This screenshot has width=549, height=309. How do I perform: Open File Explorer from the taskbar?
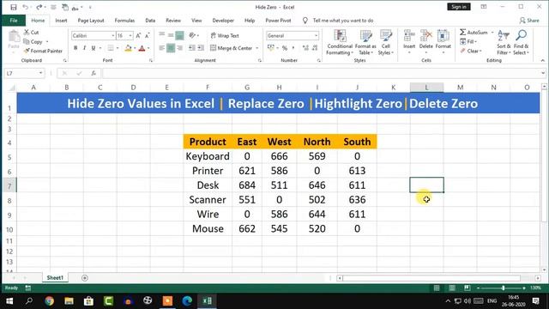pyautogui.click(x=69, y=301)
